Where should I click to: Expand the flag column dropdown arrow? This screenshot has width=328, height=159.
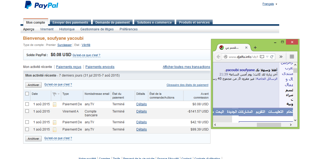[58, 94]
